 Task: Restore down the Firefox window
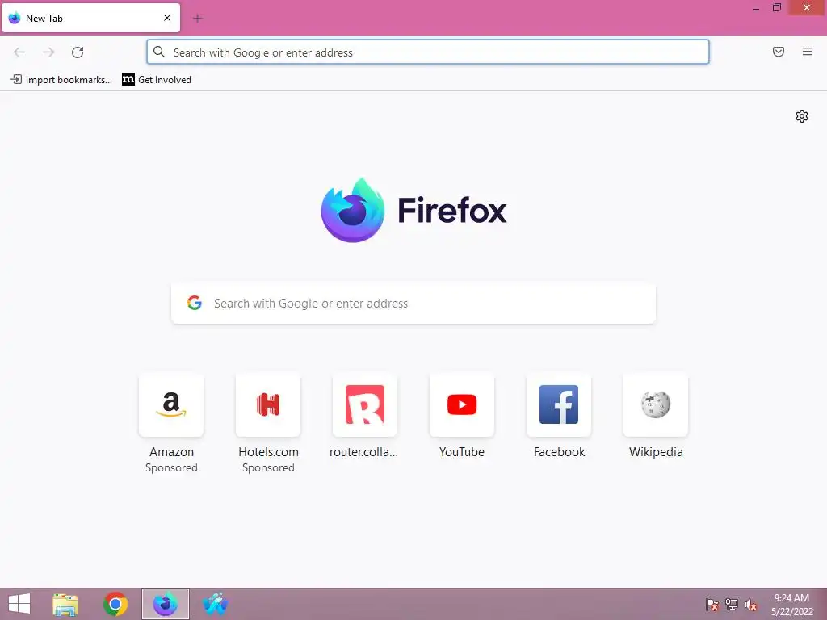click(x=776, y=8)
